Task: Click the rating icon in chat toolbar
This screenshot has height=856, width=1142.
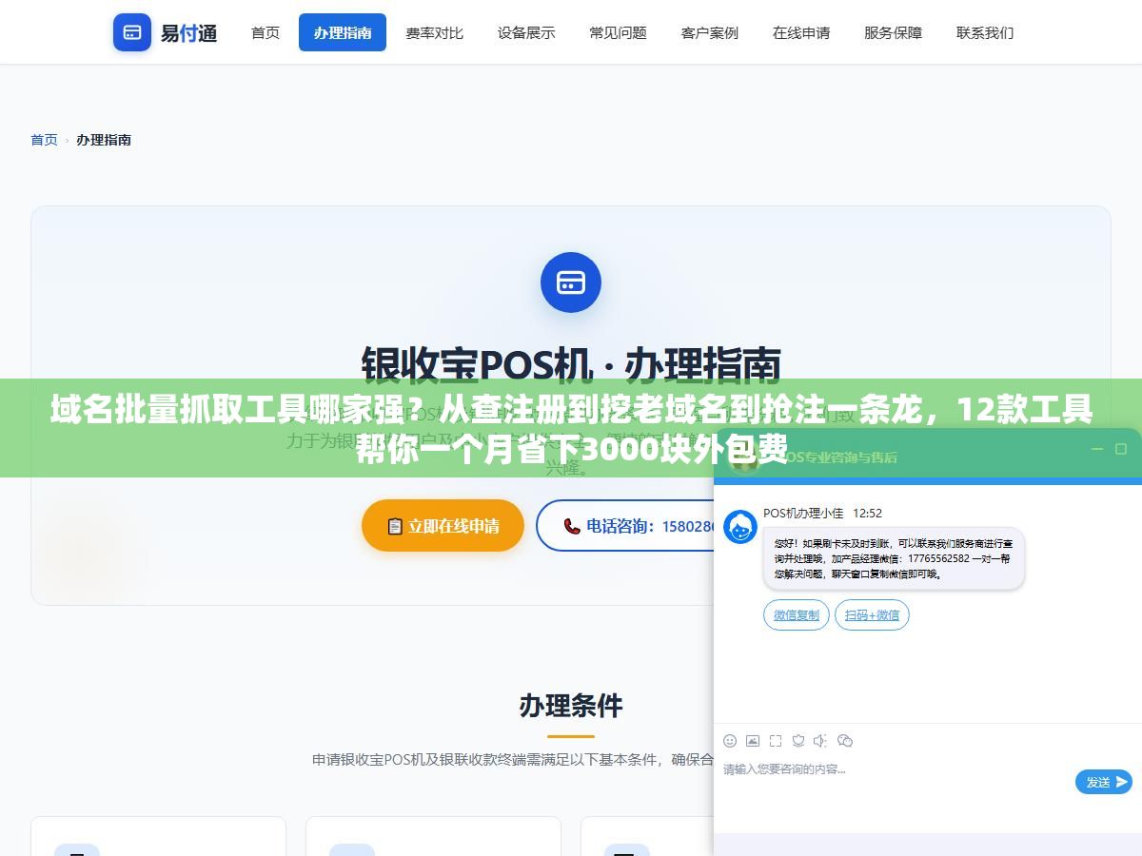Action: (798, 741)
